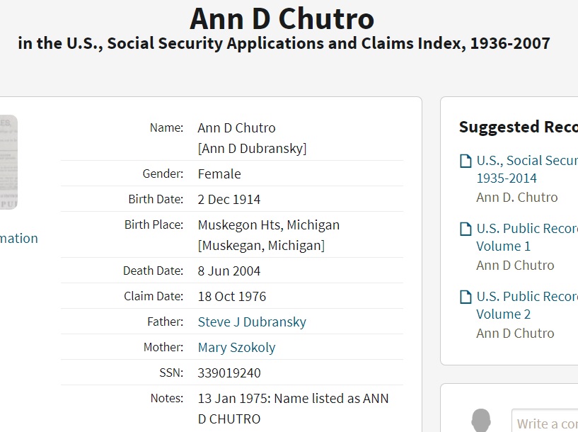Image resolution: width=578 pixels, height=432 pixels.
Task: Click in the Write a comment field
Action: 546,424
